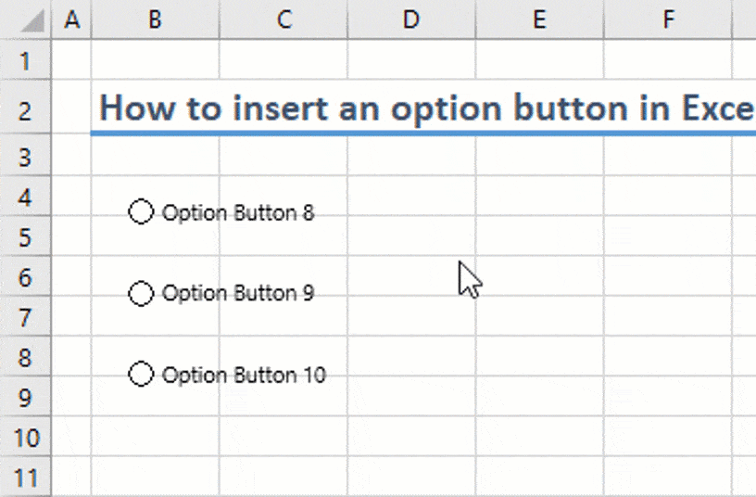This screenshot has height=497, width=756.
Task: Click the row 11 header
Action: [25, 478]
